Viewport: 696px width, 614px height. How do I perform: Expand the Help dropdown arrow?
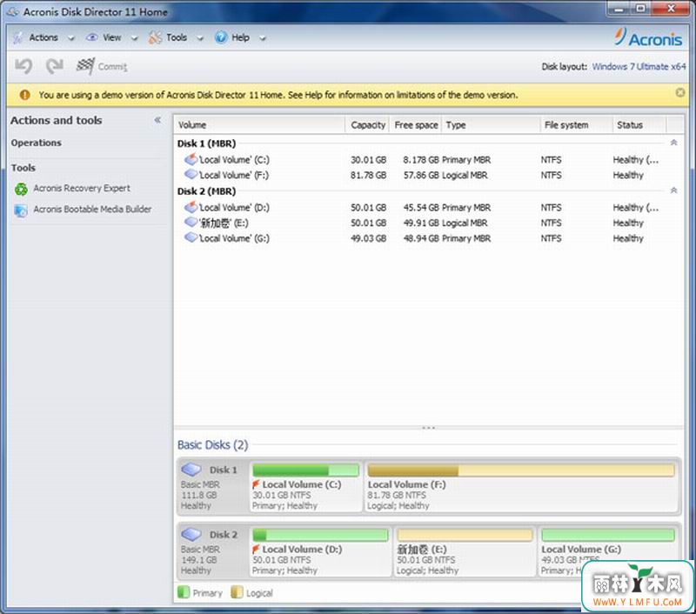pos(263,38)
